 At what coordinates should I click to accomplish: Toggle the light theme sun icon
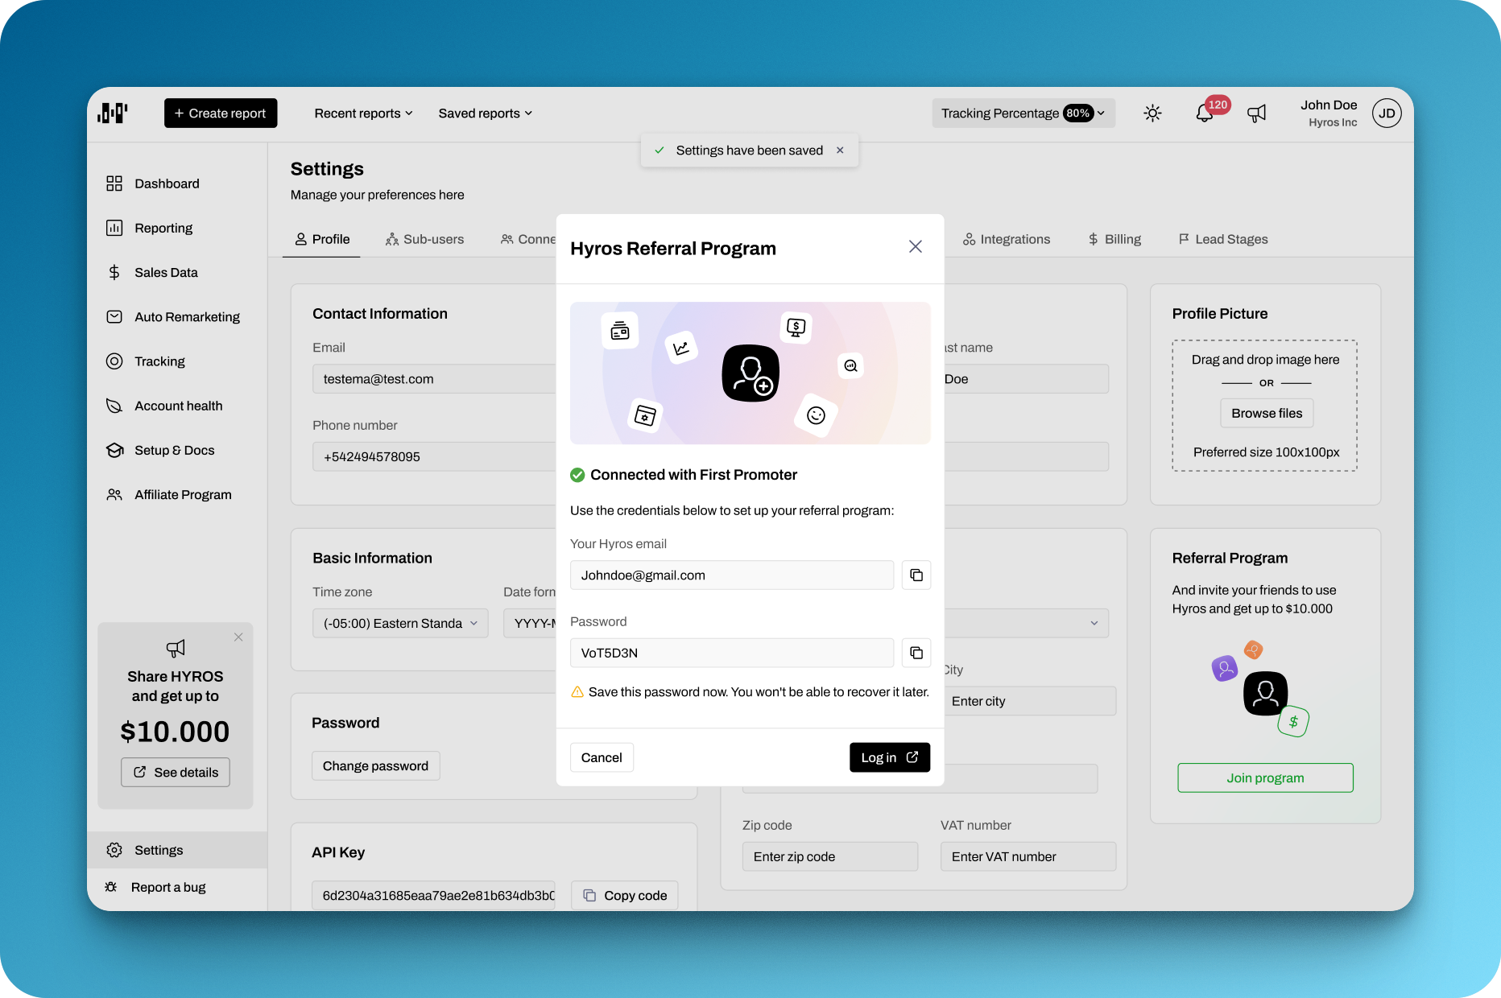click(x=1152, y=113)
